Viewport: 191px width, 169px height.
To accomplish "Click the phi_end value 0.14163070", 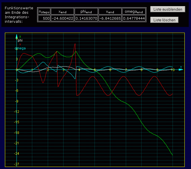I will pyautogui.click(x=86, y=19).
